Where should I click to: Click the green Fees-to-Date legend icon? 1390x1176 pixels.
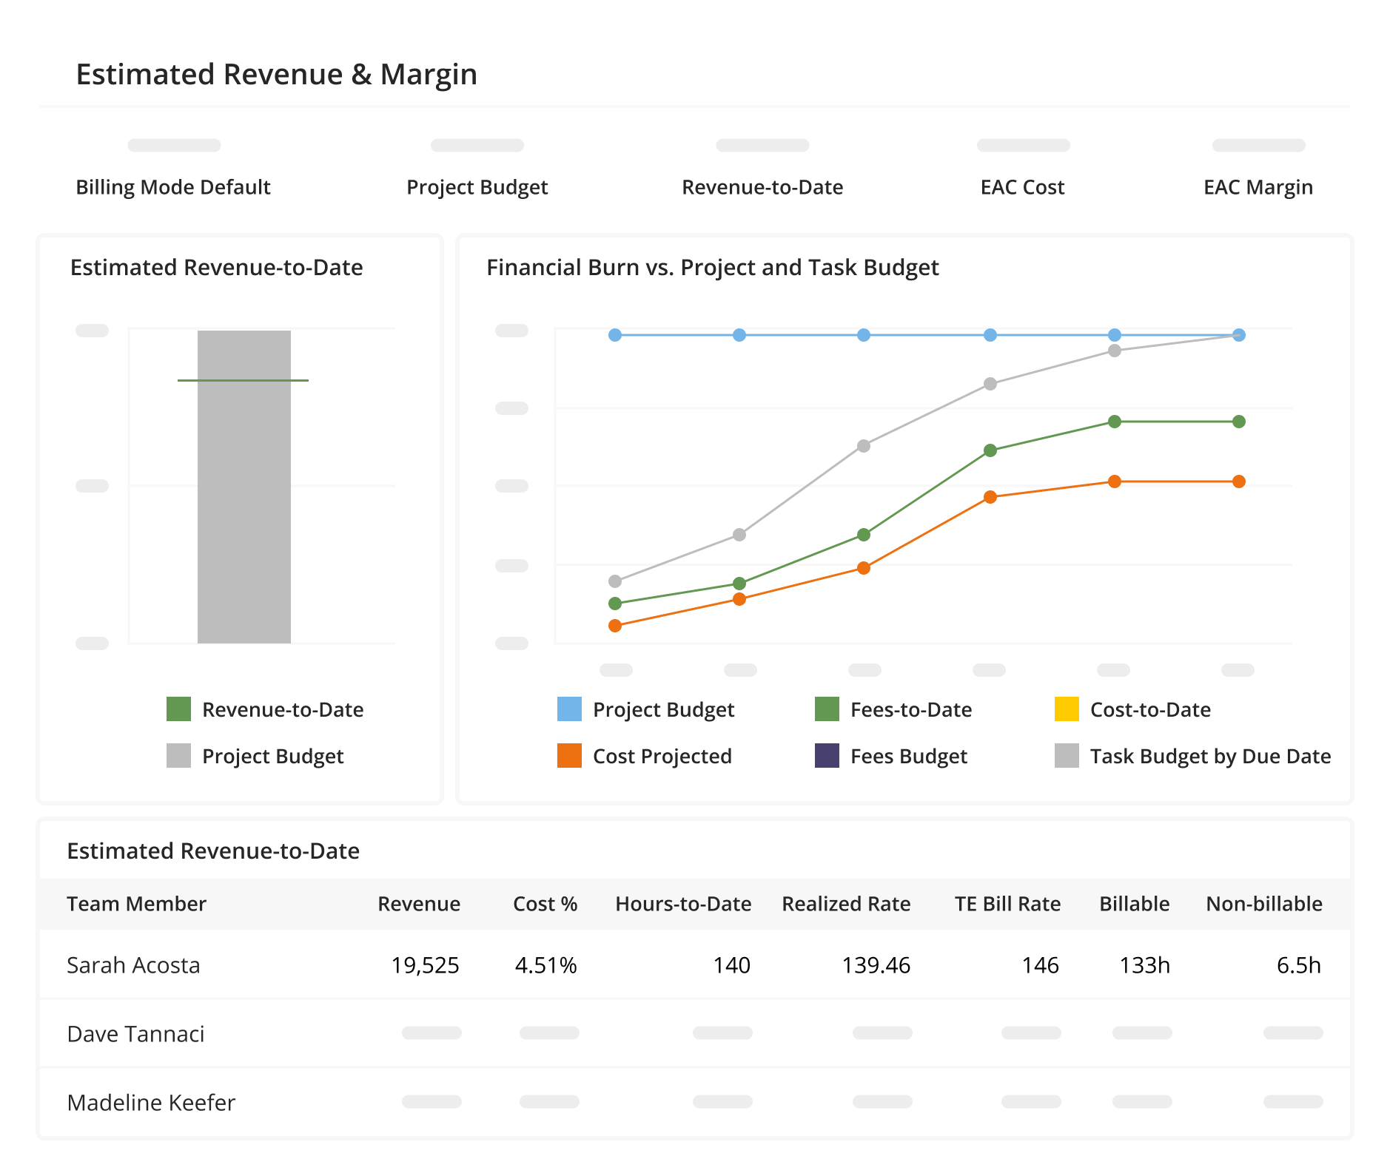827,709
